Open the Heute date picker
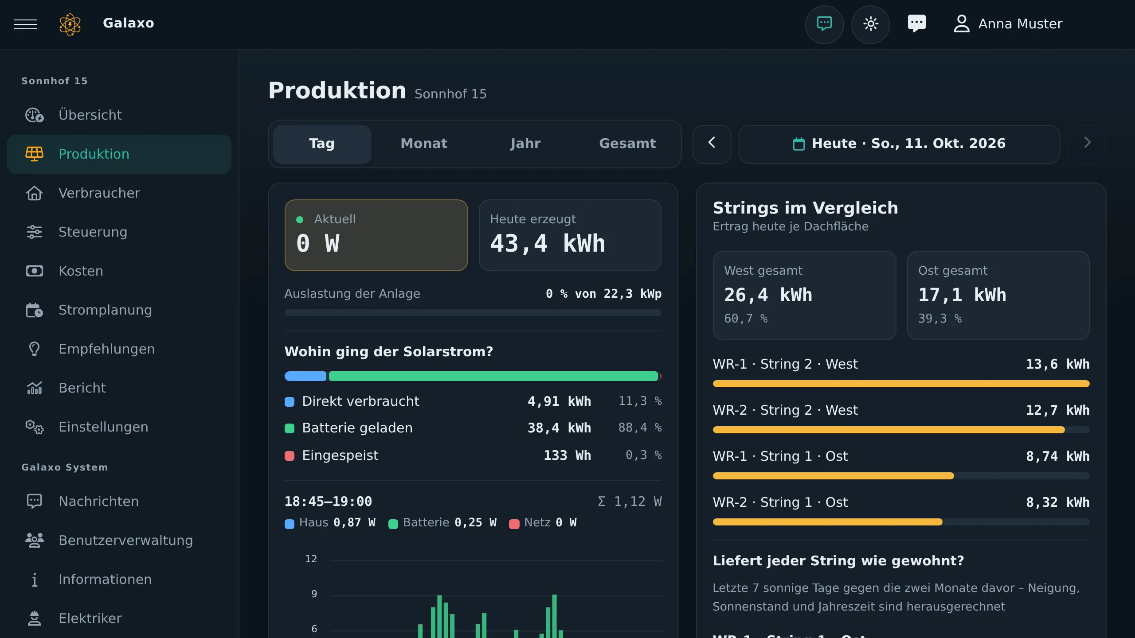 (900, 144)
